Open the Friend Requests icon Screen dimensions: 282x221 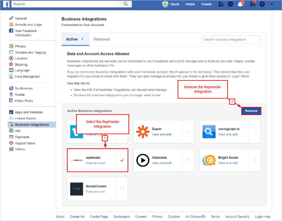(221, 4)
